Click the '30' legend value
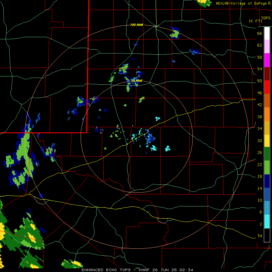 click(260, 141)
